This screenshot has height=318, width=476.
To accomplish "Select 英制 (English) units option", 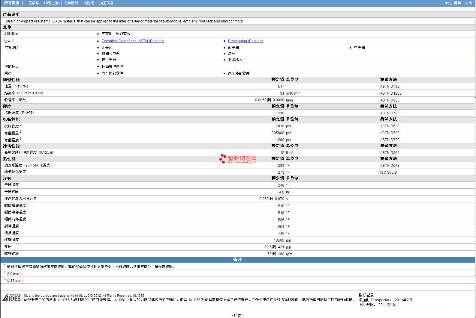I will pos(457,3).
